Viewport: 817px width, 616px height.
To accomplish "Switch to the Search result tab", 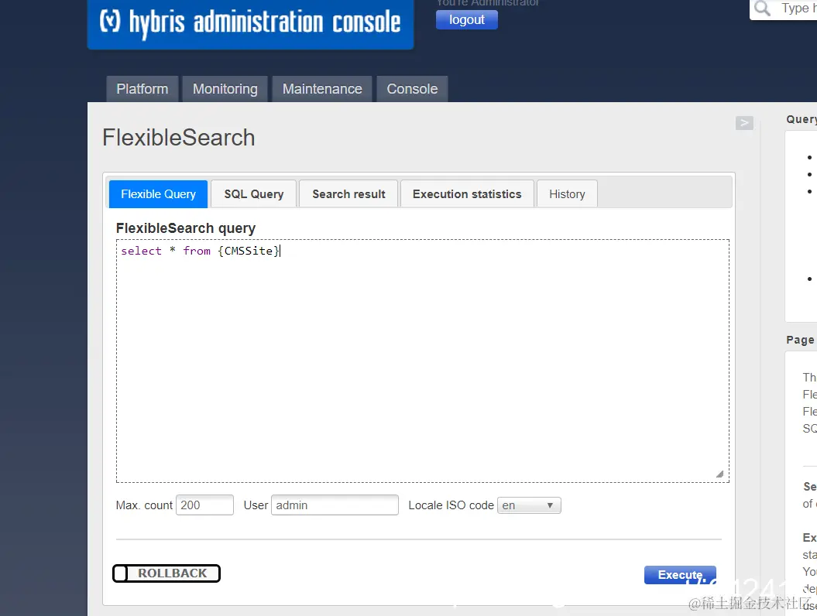I will [x=348, y=194].
